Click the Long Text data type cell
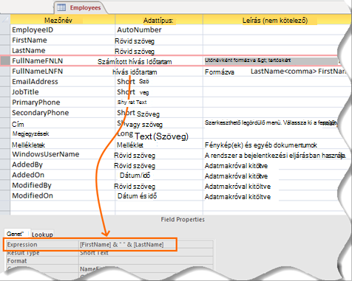 159,134
